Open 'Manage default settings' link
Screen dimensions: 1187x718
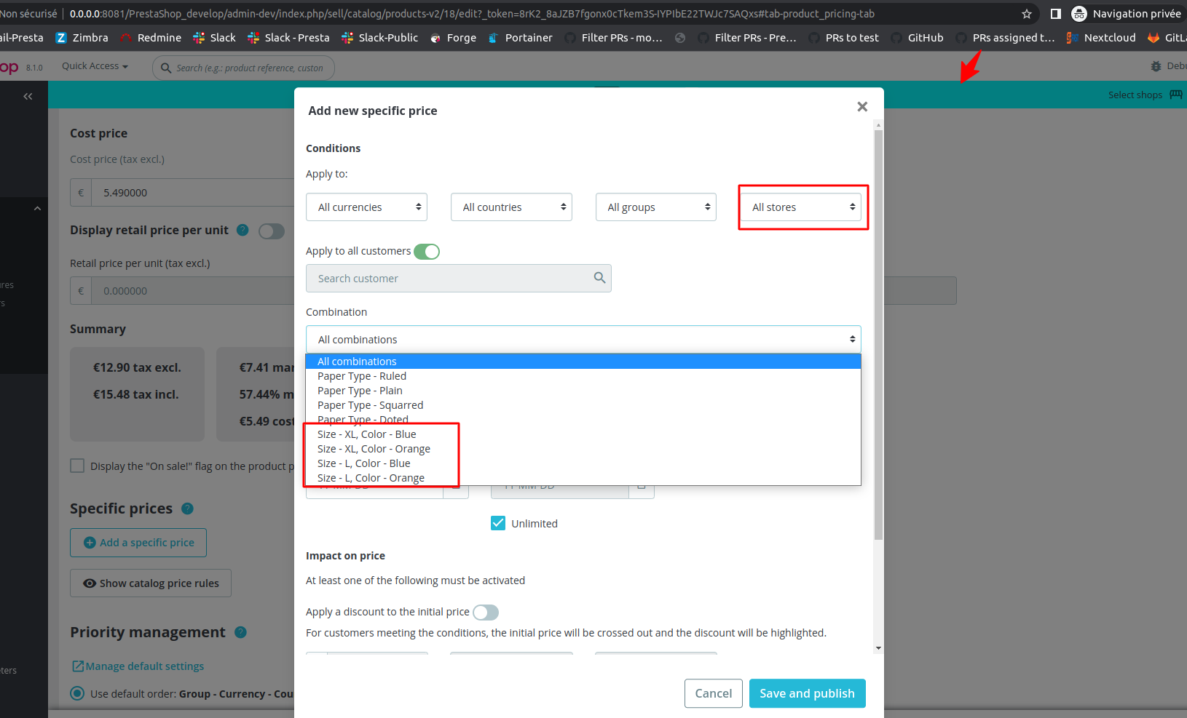144,666
